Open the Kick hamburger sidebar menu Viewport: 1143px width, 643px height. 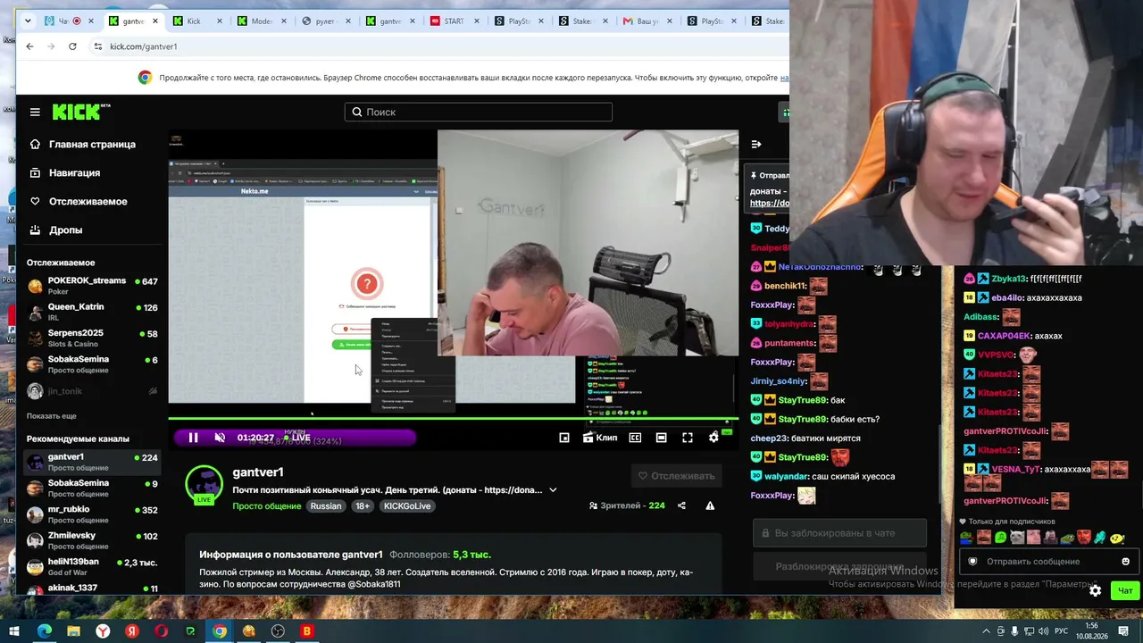(x=35, y=112)
